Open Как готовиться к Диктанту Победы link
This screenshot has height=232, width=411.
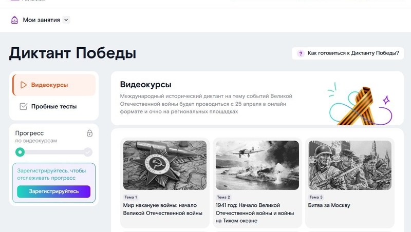353,53
